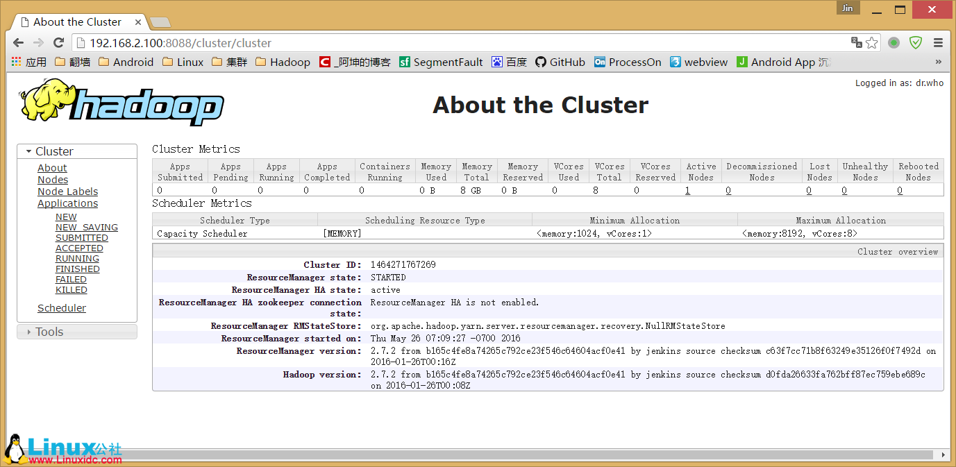
Task: Select the About the Cluster browser tab
Action: 76,22
